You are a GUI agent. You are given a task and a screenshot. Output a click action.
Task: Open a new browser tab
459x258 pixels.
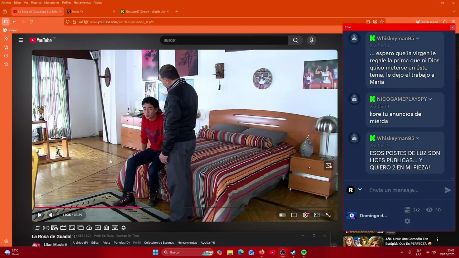[x=177, y=11]
